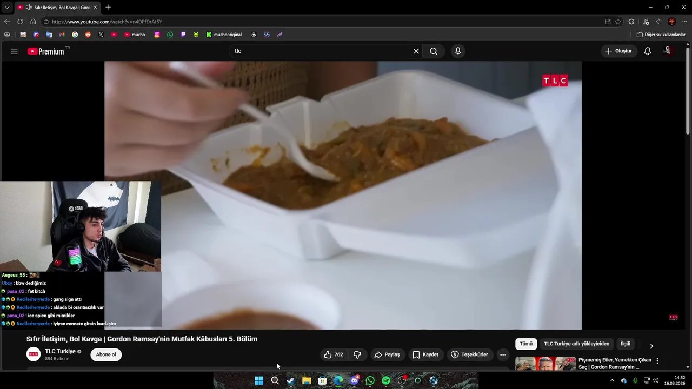Like the video with thumbs up
This screenshot has height=389, width=692.
coord(334,354)
